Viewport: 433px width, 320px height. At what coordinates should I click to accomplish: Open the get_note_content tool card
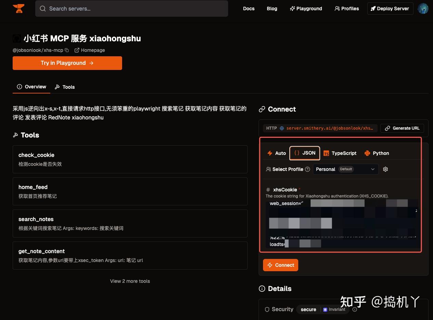coord(130,256)
